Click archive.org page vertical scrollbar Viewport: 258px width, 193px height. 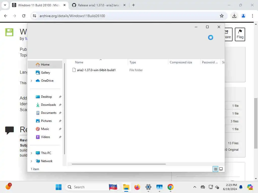[256, 123]
